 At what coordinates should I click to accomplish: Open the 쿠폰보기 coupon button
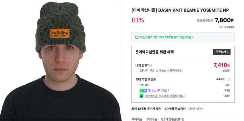(x=222, y=52)
